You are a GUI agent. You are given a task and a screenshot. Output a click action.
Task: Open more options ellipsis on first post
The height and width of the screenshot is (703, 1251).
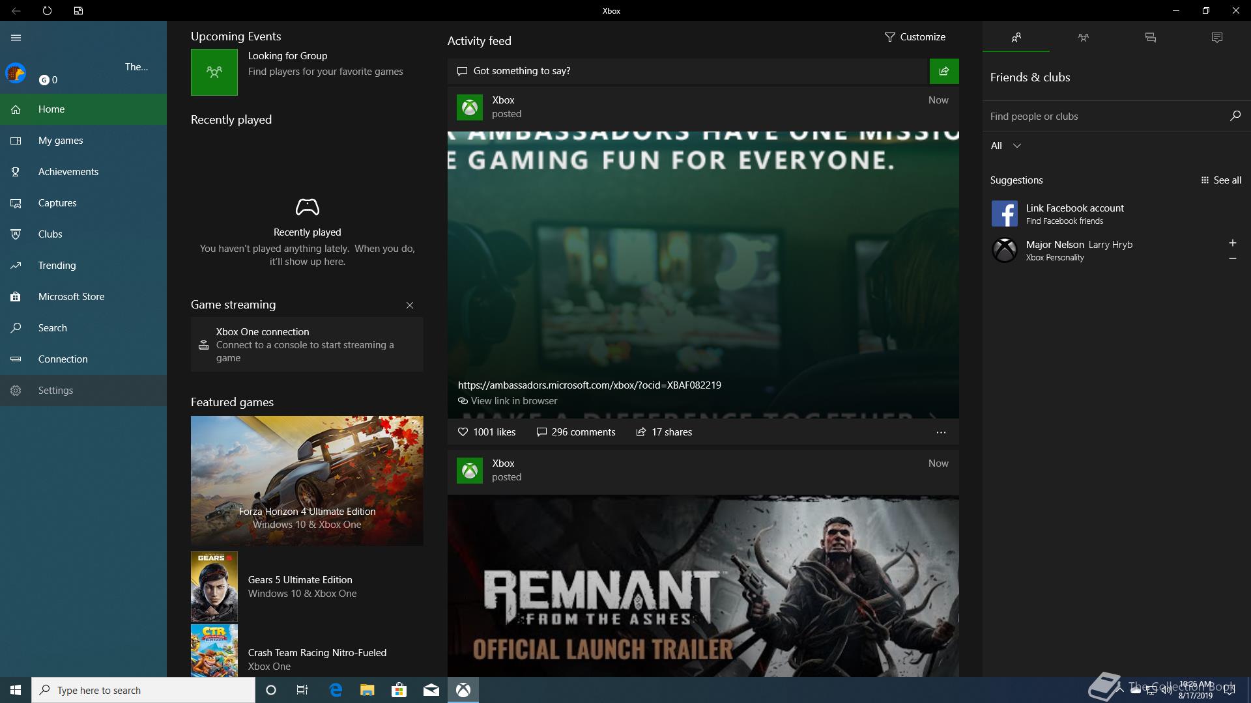pyautogui.click(x=941, y=432)
